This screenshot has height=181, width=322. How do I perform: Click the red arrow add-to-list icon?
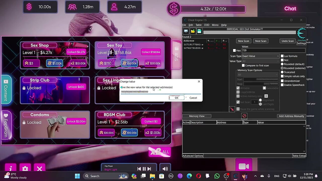coord(232,109)
